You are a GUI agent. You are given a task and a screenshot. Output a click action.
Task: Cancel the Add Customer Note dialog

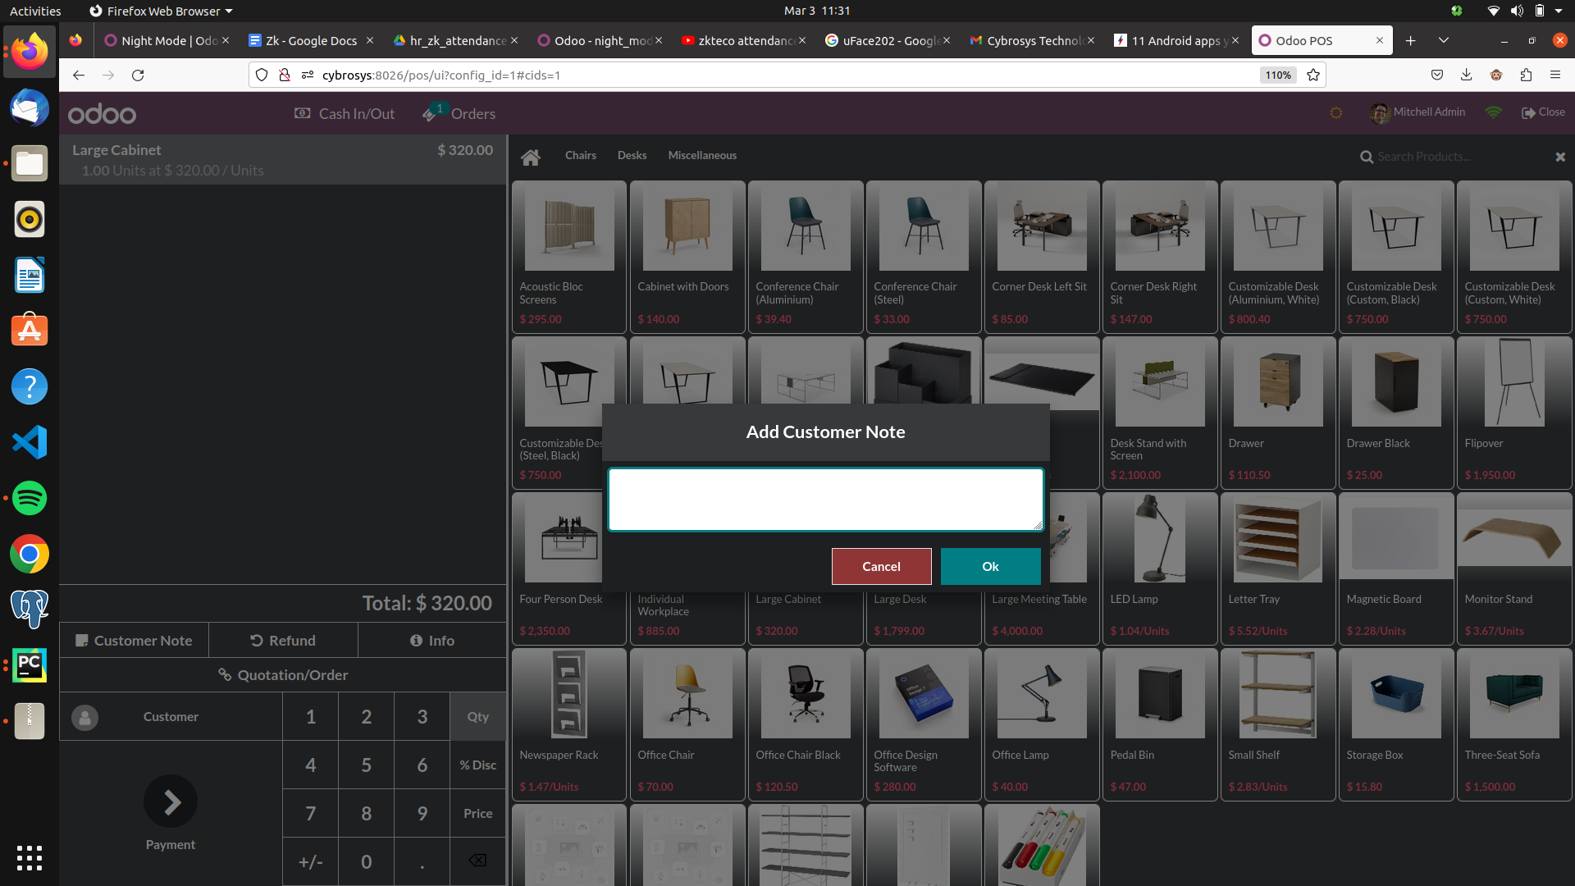tap(881, 566)
